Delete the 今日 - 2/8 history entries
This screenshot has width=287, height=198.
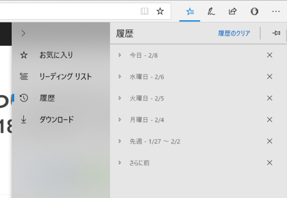coord(270,55)
